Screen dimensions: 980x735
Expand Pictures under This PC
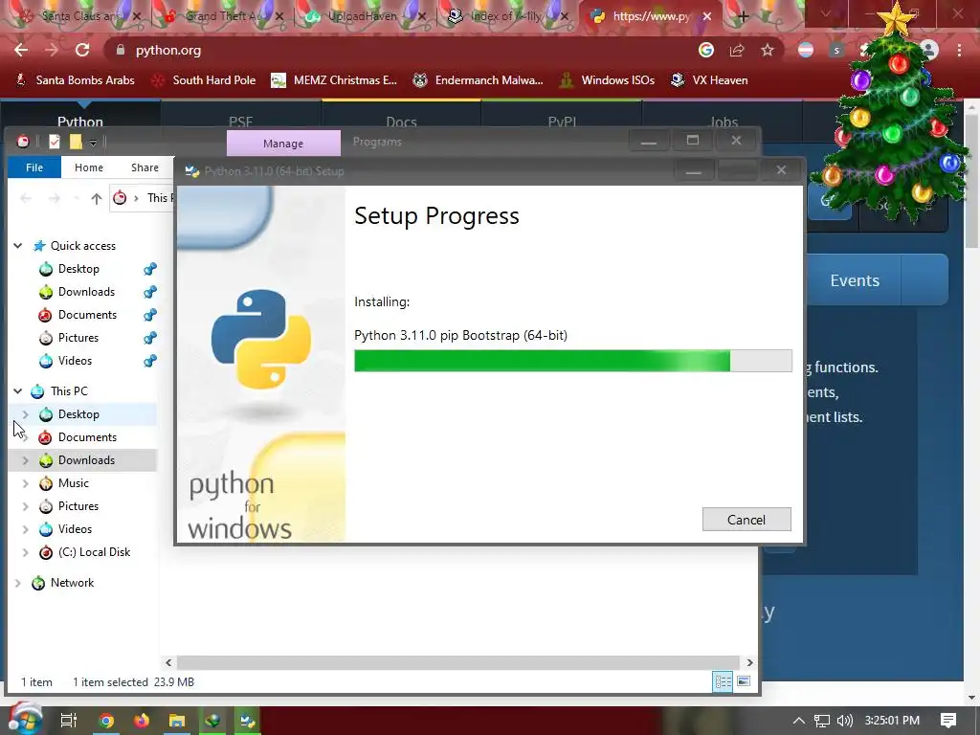[x=26, y=506]
